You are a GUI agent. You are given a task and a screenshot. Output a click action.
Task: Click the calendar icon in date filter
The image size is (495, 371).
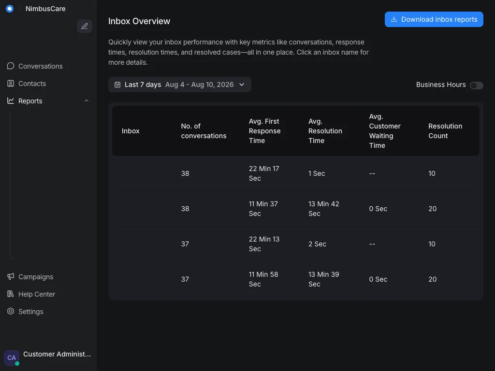pyautogui.click(x=117, y=85)
